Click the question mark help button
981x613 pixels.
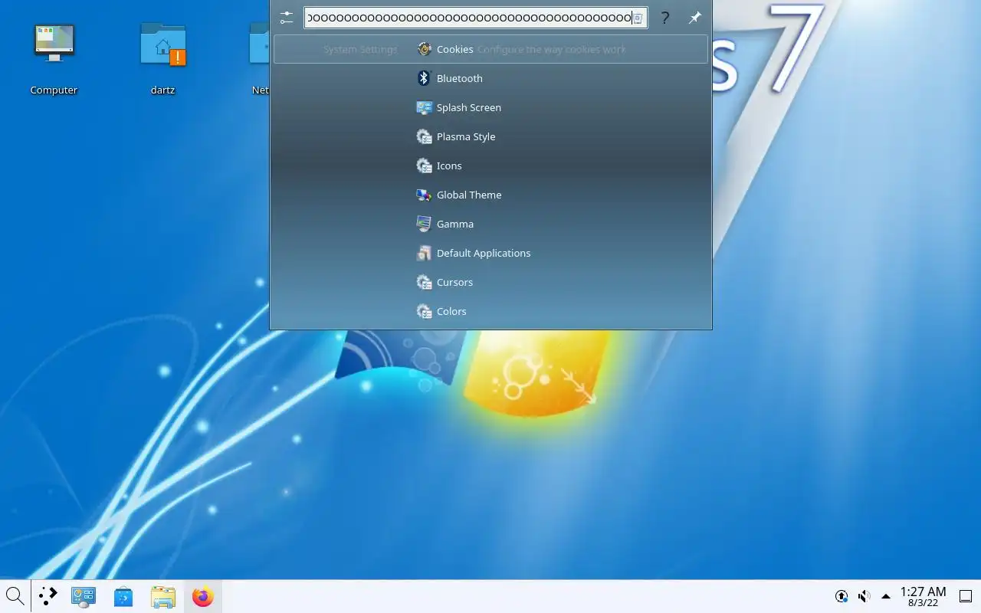click(x=665, y=18)
